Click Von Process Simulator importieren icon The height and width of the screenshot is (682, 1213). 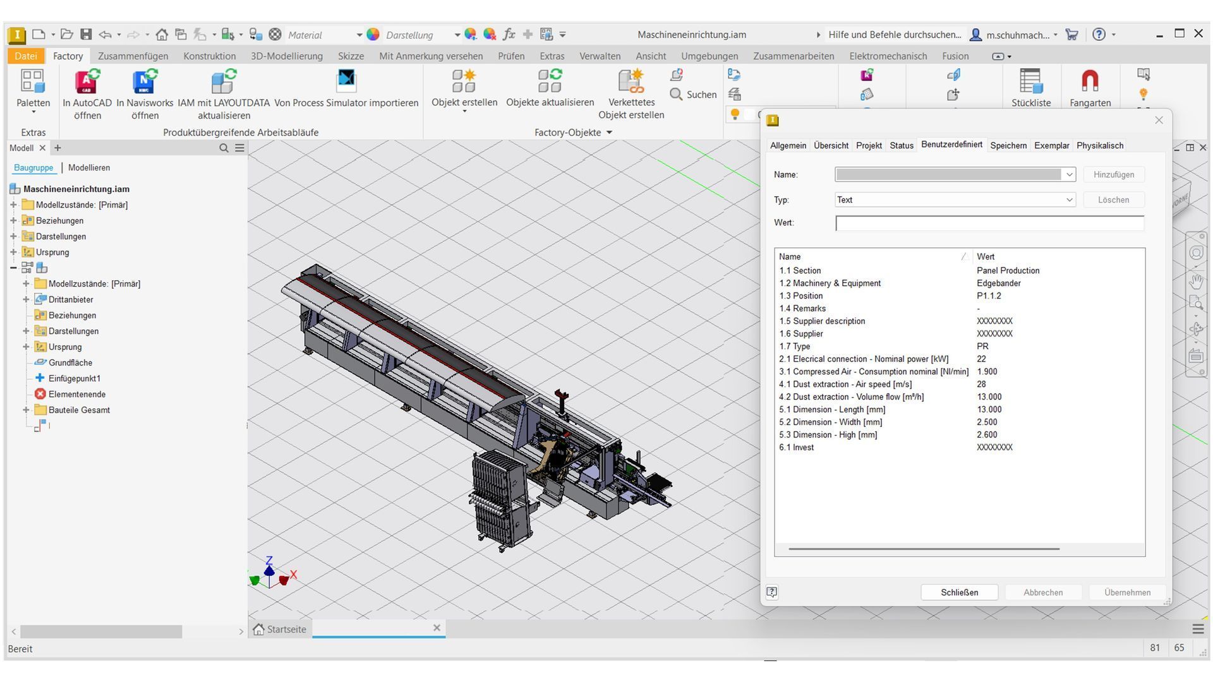click(346, 82)
